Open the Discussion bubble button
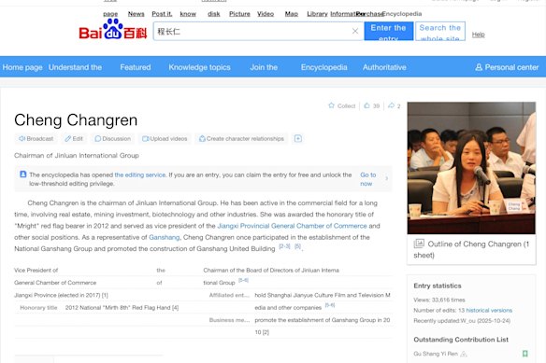Screen dimensions: 546x363 [112, 139]
